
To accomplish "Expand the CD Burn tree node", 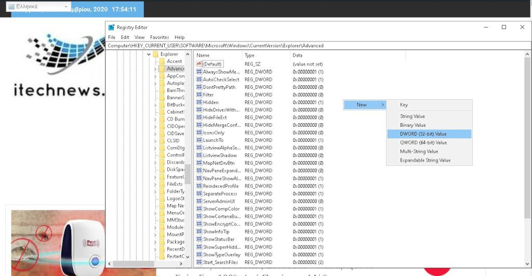I will pos(155,119).
